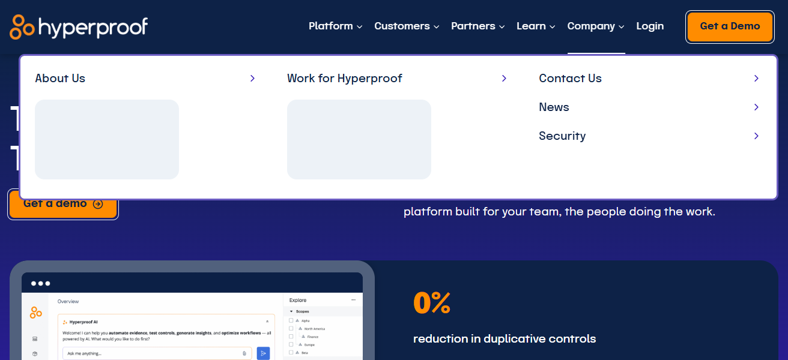This screenshot has width=788, height=360.
Task: Click the image placeholder under Work for Hyperproof
Action: click(359, 139)
